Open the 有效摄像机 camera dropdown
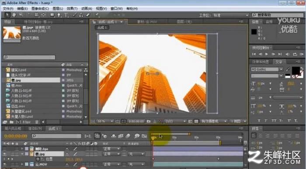Image resolution: width=306 pixels, height=169 pixels. [214, 121]
